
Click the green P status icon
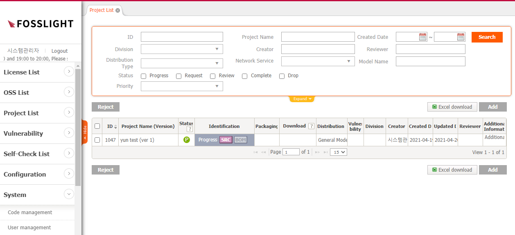[187, 140]
